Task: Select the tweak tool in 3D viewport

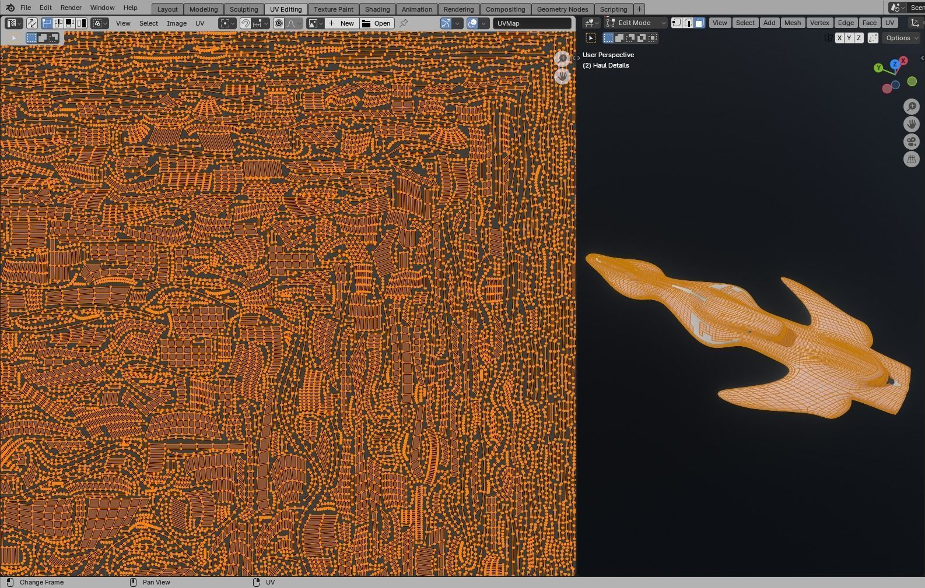Action: [x=591, y=38]
